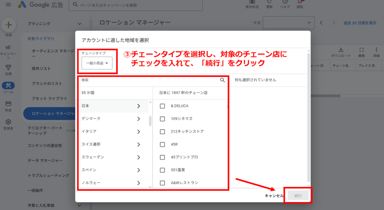
Task: Click the download icon in table toolbar
Action: coord(341,50)
